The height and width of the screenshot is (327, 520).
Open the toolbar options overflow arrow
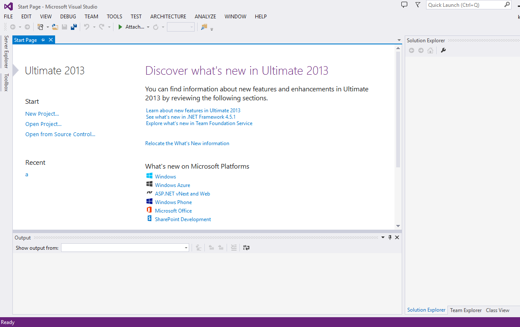(212, 29)
